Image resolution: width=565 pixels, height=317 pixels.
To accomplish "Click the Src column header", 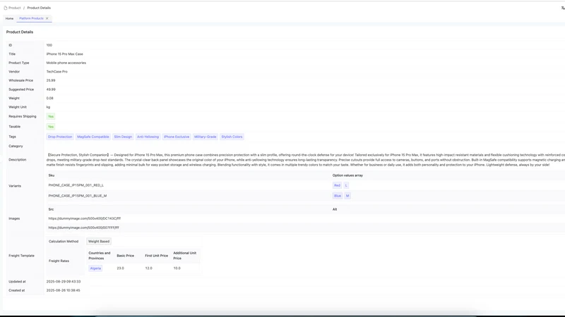I will pyautogui.click(x=51, y=209).
